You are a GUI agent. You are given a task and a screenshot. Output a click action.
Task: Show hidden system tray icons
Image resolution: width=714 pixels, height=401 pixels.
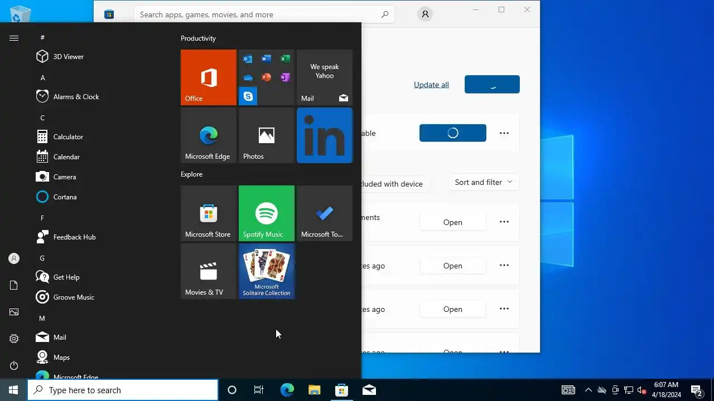click(x=588, y=390)
